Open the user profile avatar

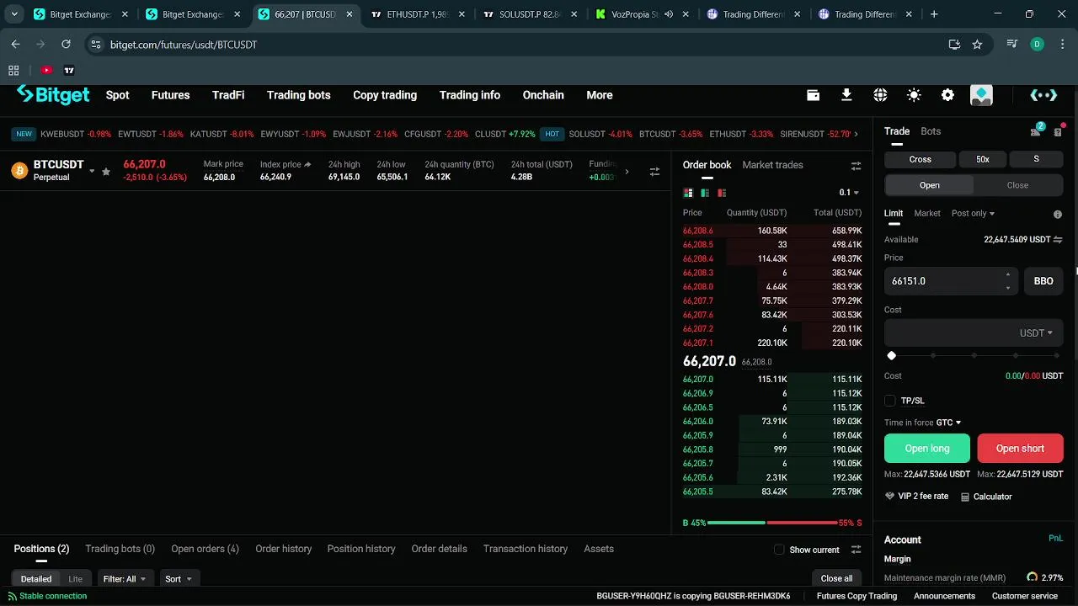pyautogui.click(x=981, y=95)
